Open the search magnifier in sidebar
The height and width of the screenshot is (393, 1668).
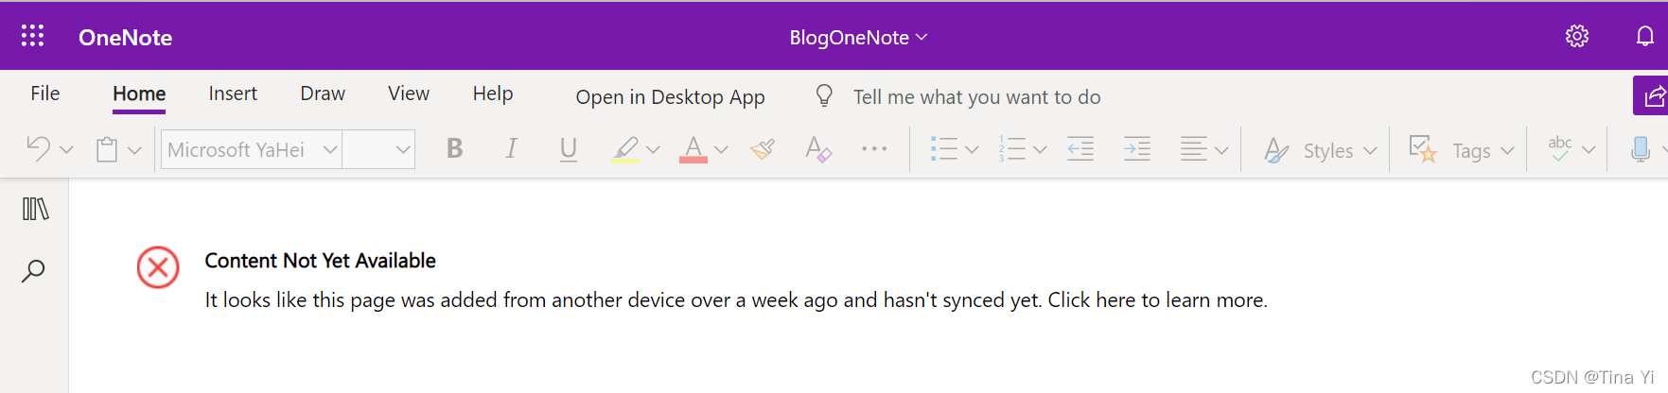[33, 271]
